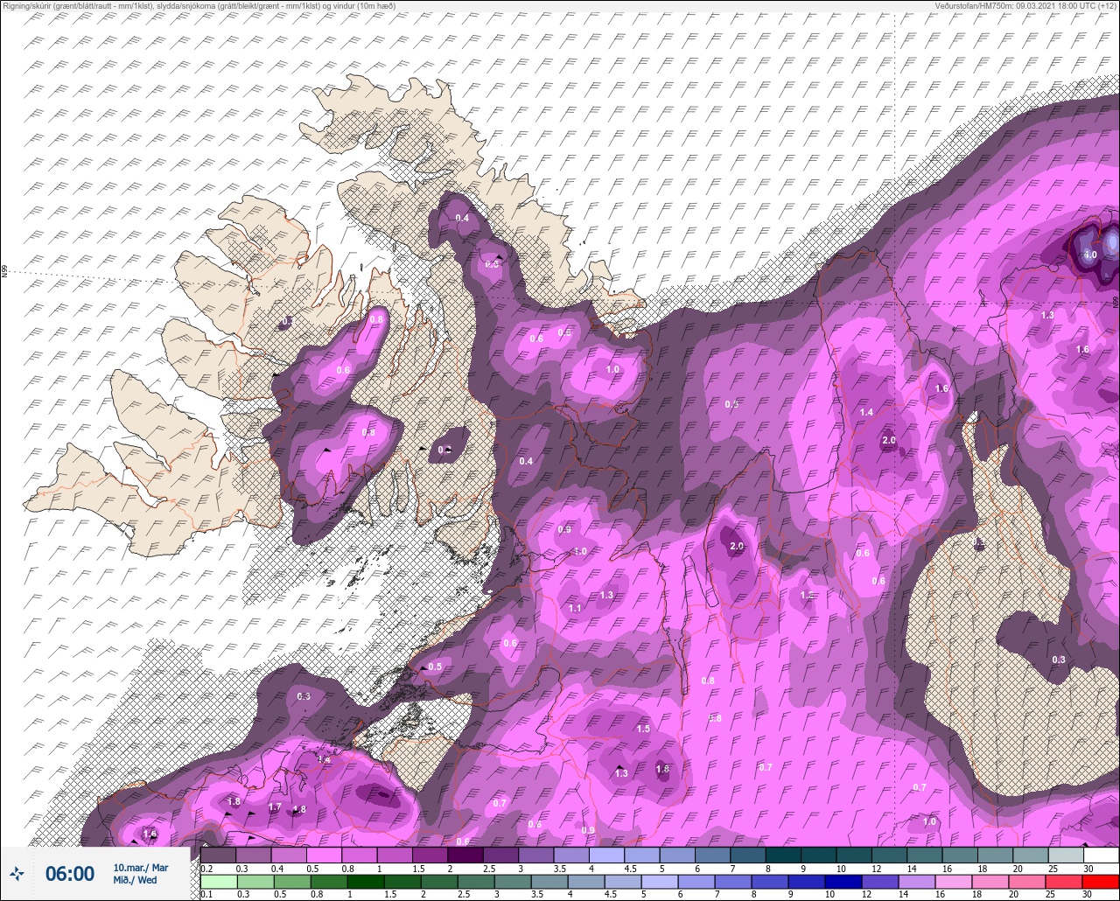Click the 1.7 precipitation value on map
The width and height of the screenshot is (1120, 901).
(x=275, y=807)
